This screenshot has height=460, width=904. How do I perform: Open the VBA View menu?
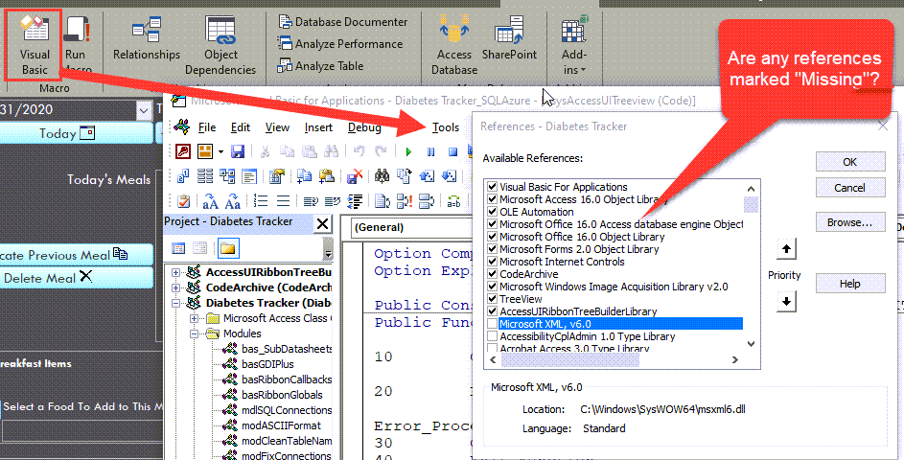pos(277,127)
